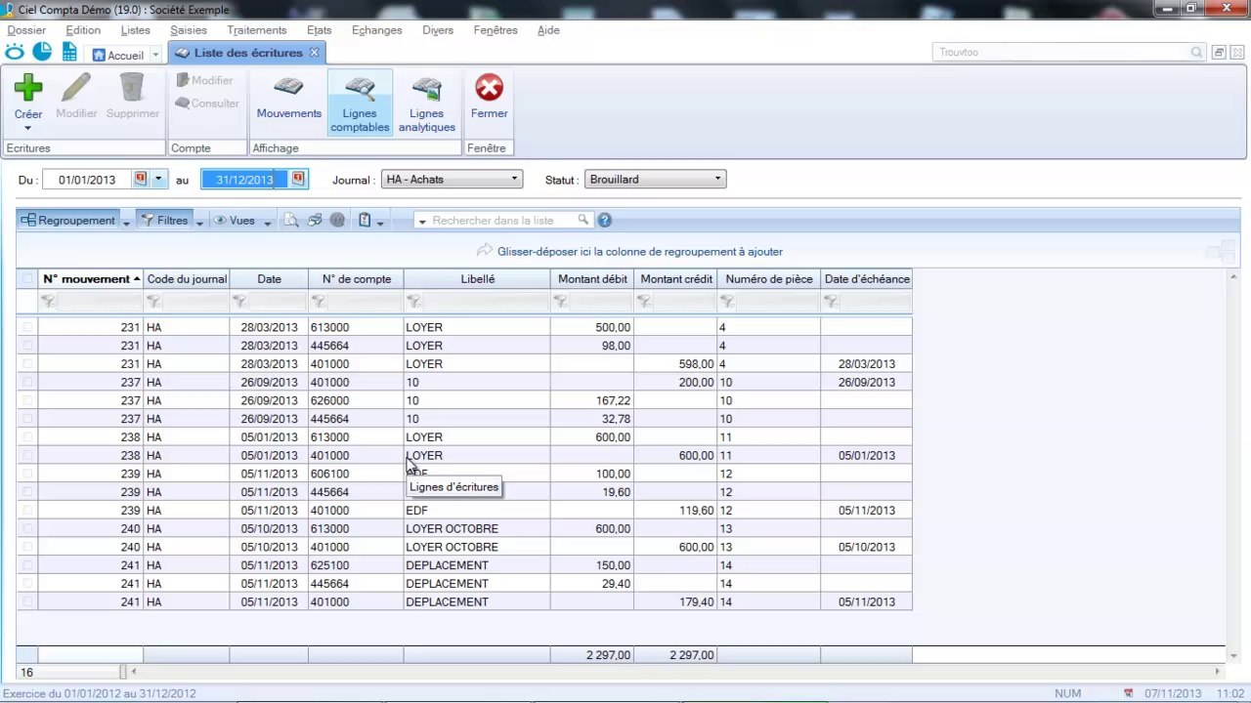Restore the inner window via the restore icon
The height and width of the screenshot is (703, 1251).
pos(1219,53)
